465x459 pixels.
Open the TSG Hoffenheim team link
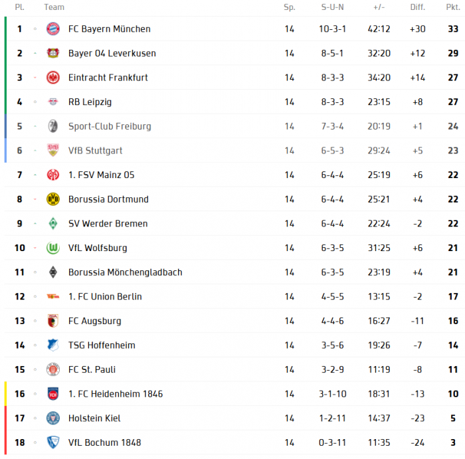tap(102, 345)
